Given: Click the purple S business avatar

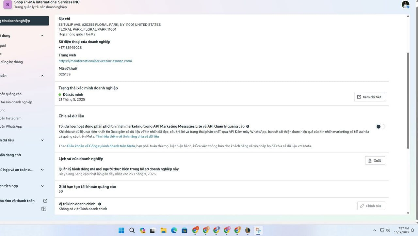Looking at the screenshot, I should 8,5.
